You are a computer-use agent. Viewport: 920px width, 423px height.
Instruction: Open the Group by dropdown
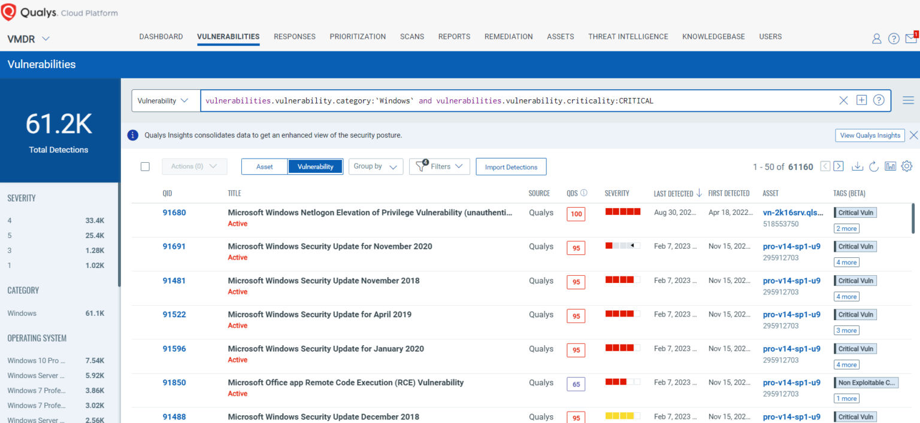click(376, 166)
